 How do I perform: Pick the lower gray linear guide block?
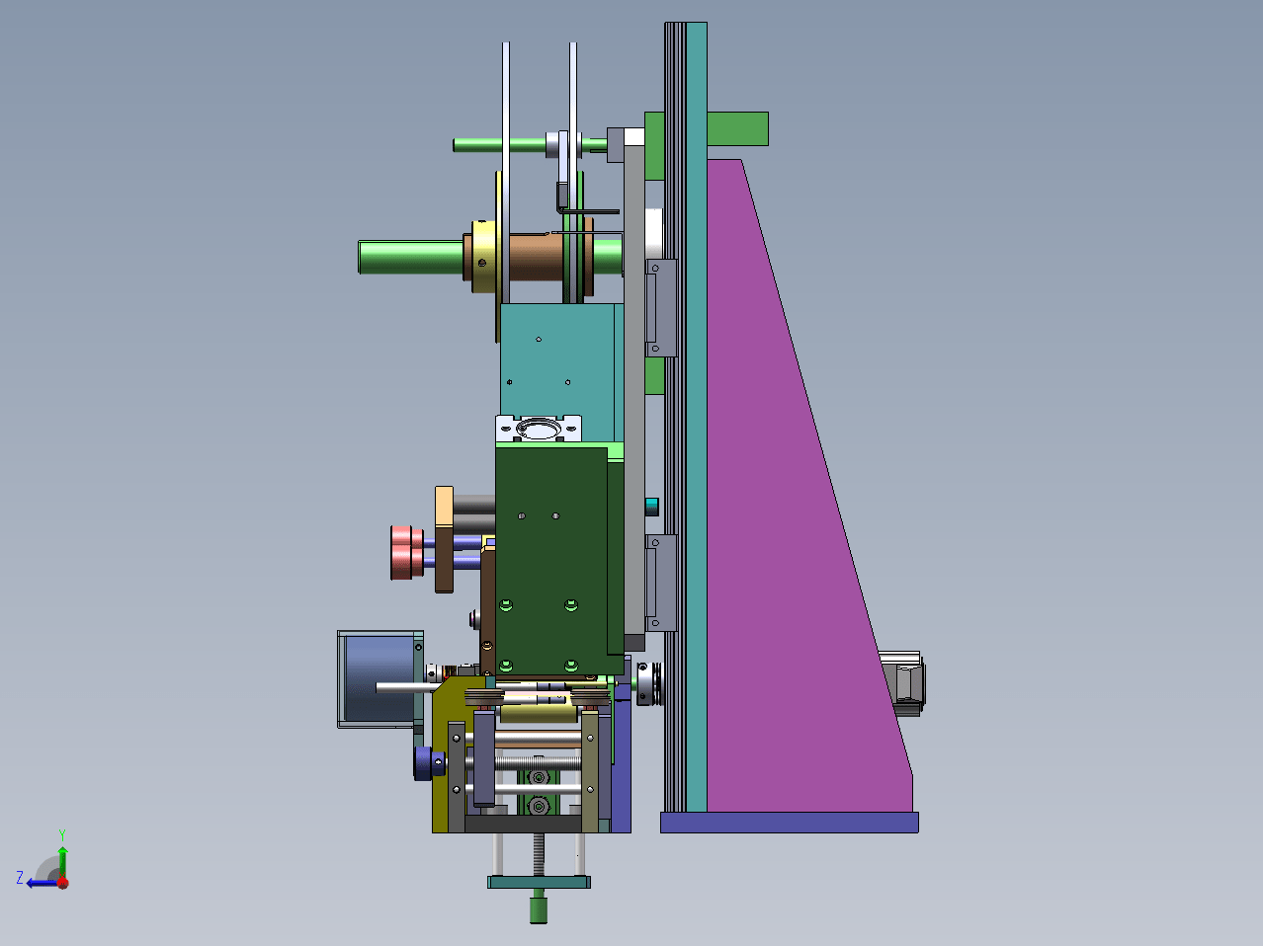pos(660,583)
